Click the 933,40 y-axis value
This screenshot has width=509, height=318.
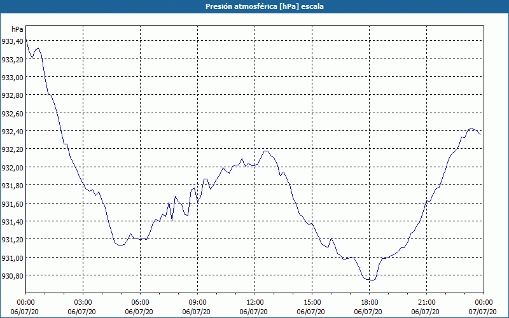point(12,41)
